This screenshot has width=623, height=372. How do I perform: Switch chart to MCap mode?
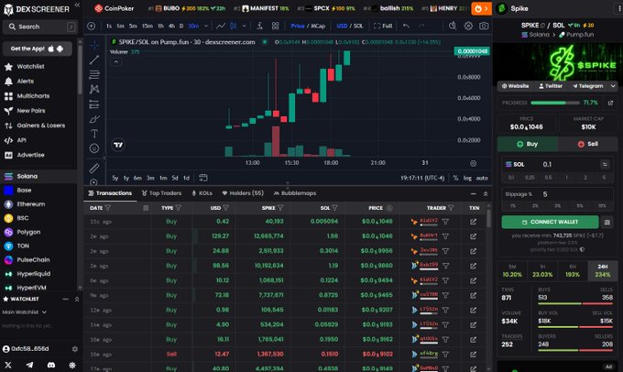(318, 26)
